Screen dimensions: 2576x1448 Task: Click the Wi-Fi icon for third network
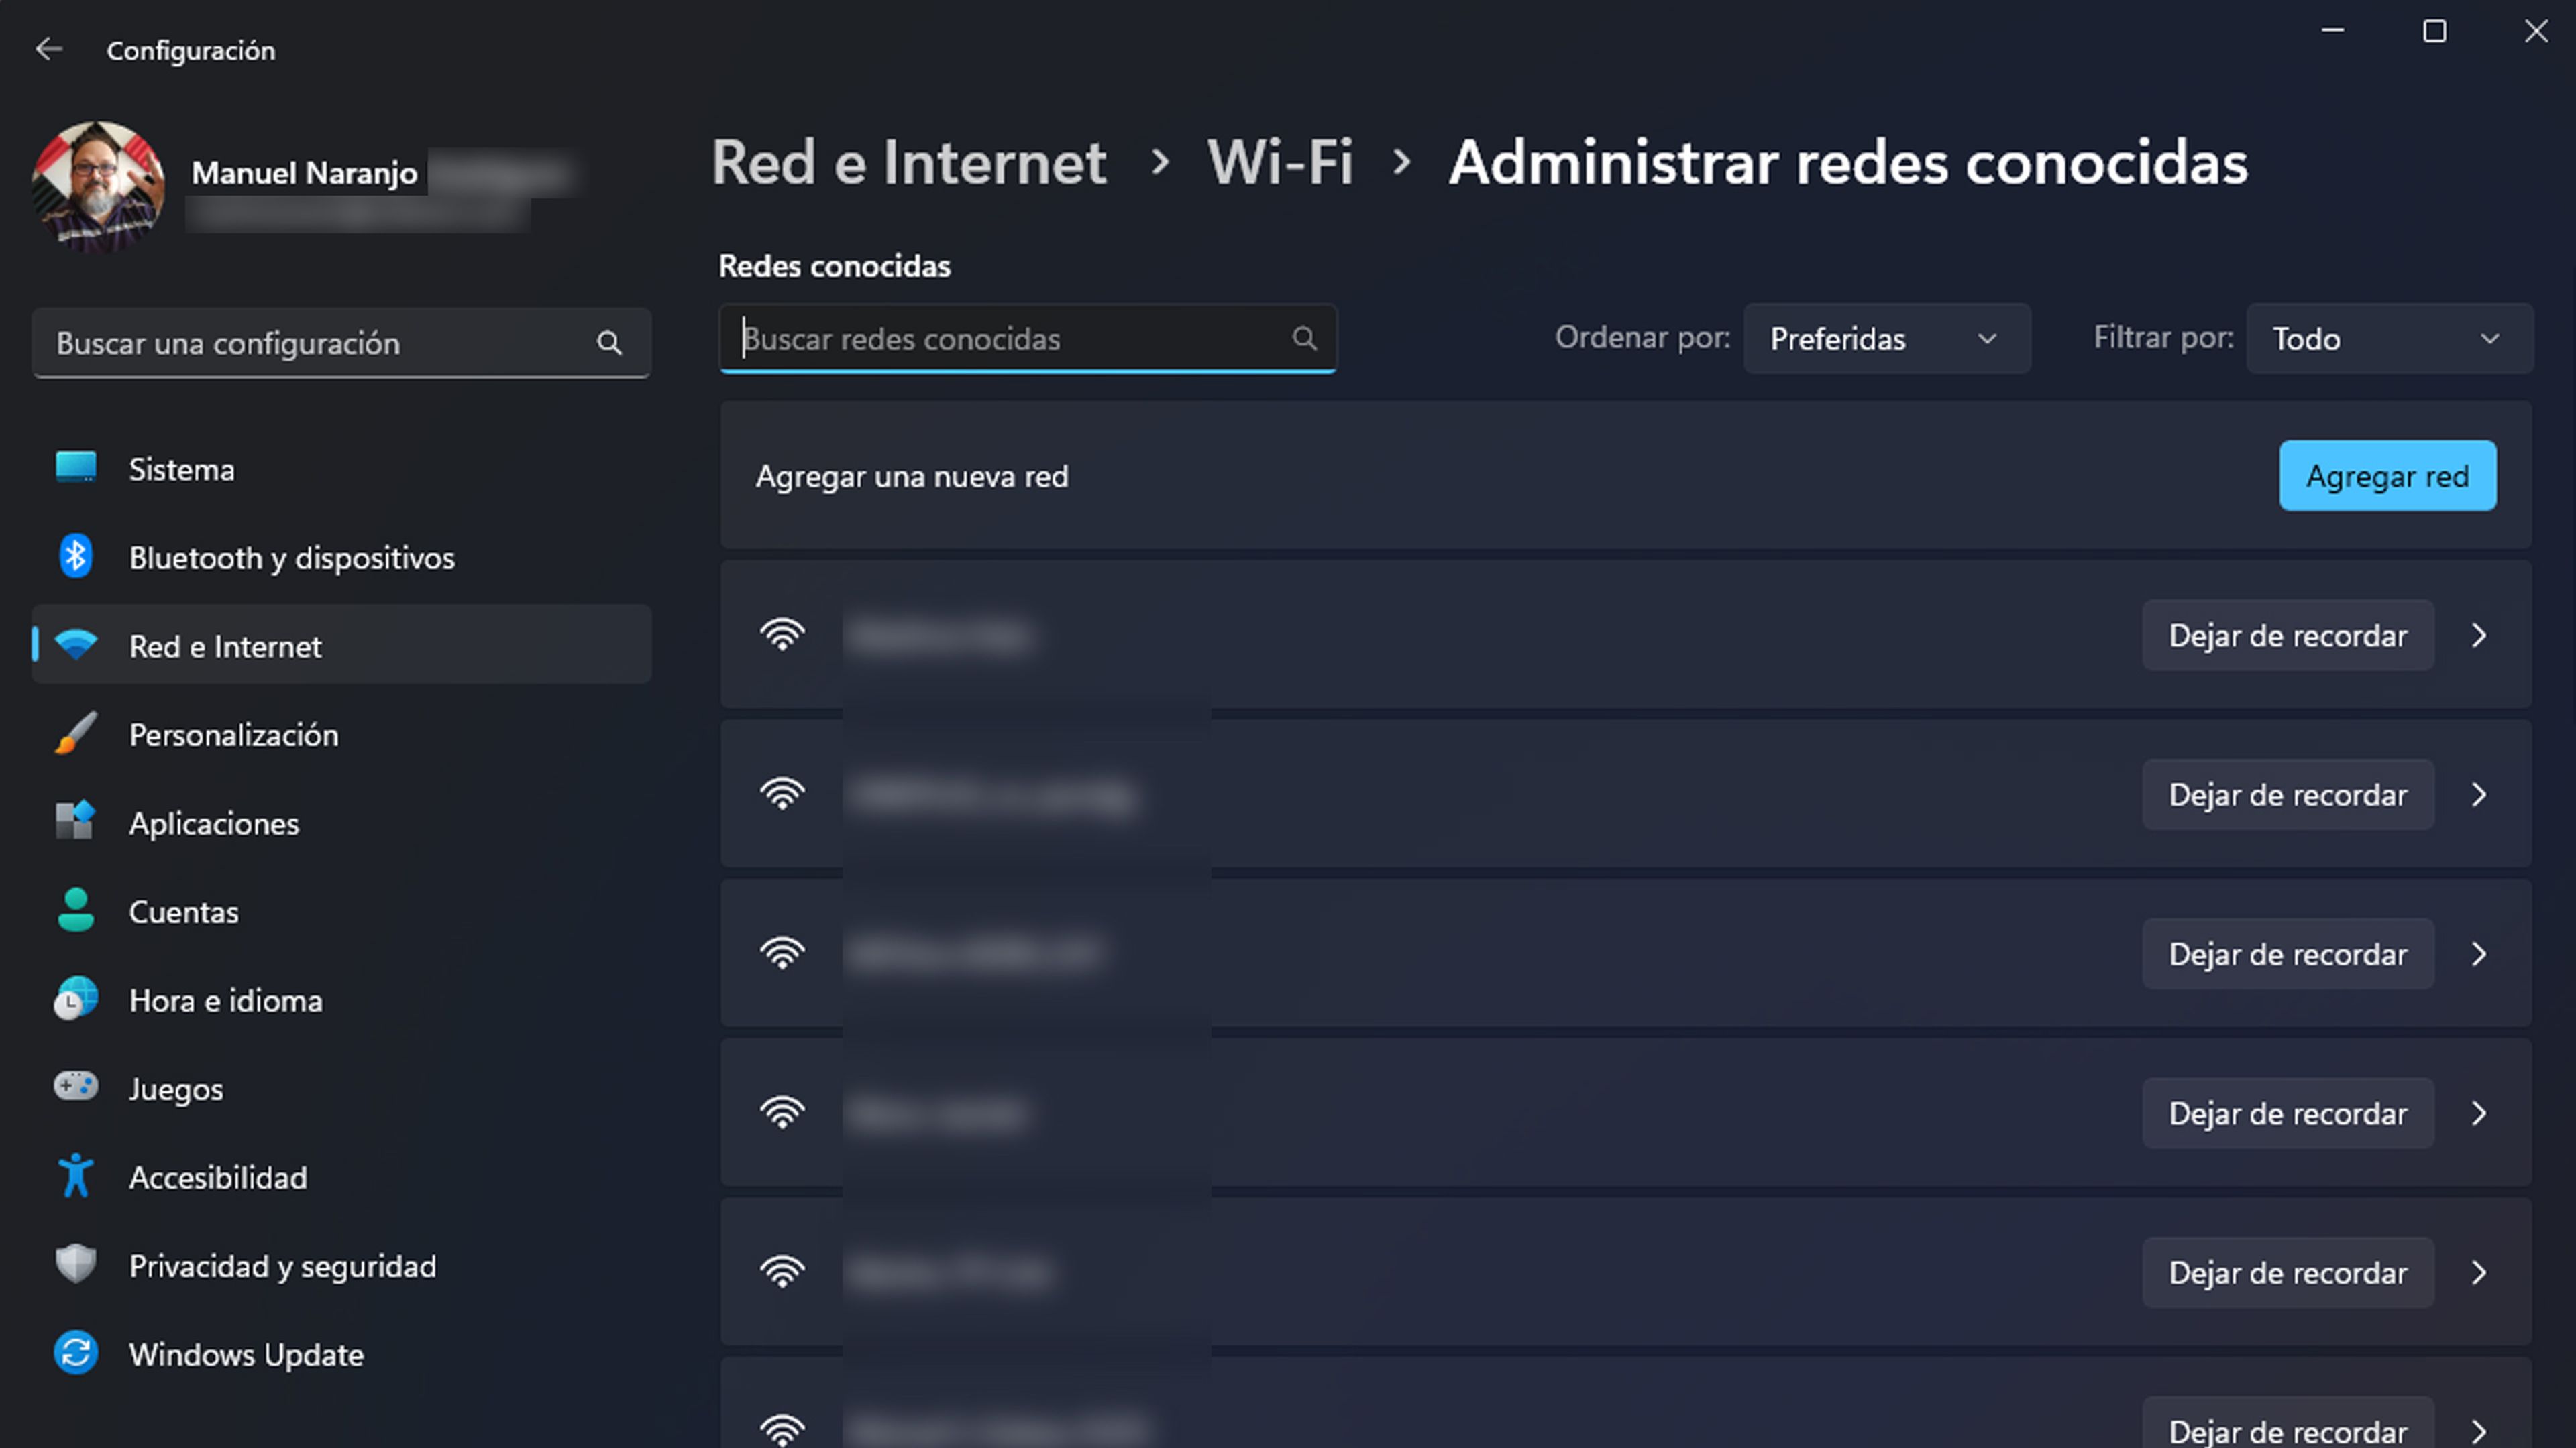tap(782, 955)
